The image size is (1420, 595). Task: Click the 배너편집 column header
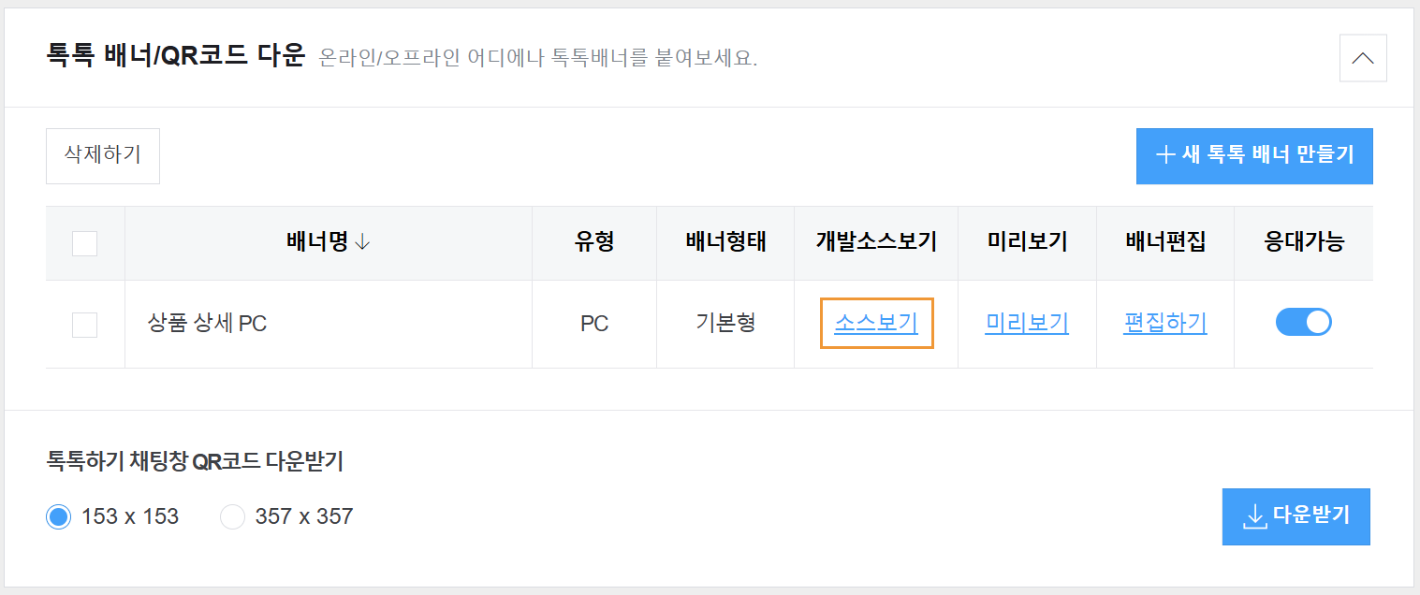1165,242
